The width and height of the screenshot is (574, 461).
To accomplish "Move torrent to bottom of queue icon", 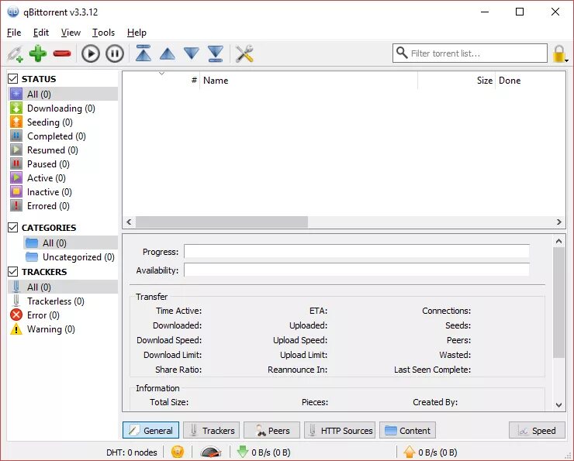I will click(x=216, y=53).
